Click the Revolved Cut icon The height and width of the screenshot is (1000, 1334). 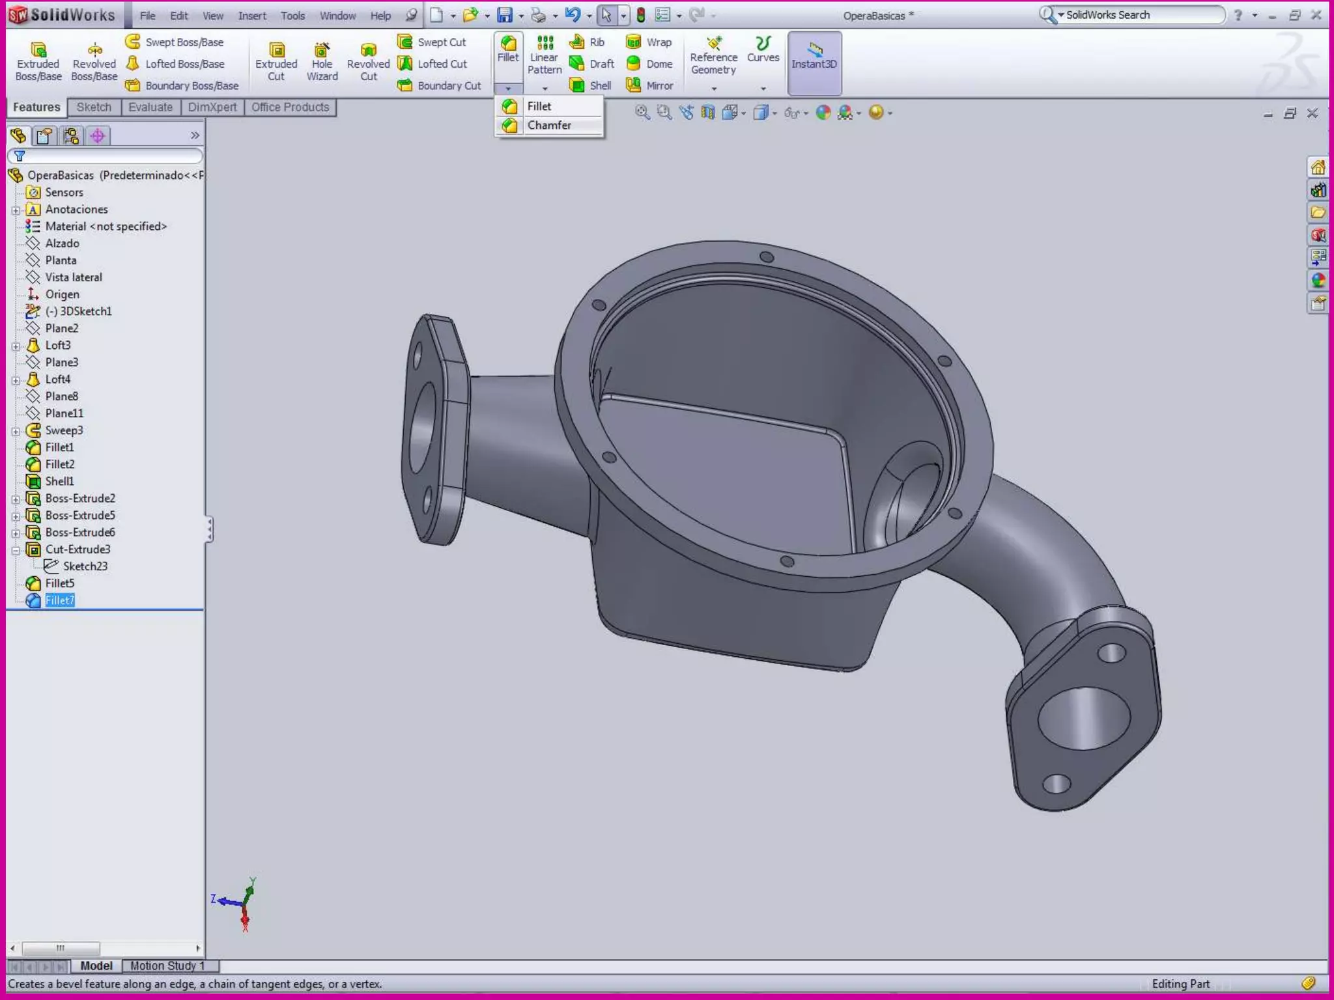pyautogui.click(x=368, y=50)
